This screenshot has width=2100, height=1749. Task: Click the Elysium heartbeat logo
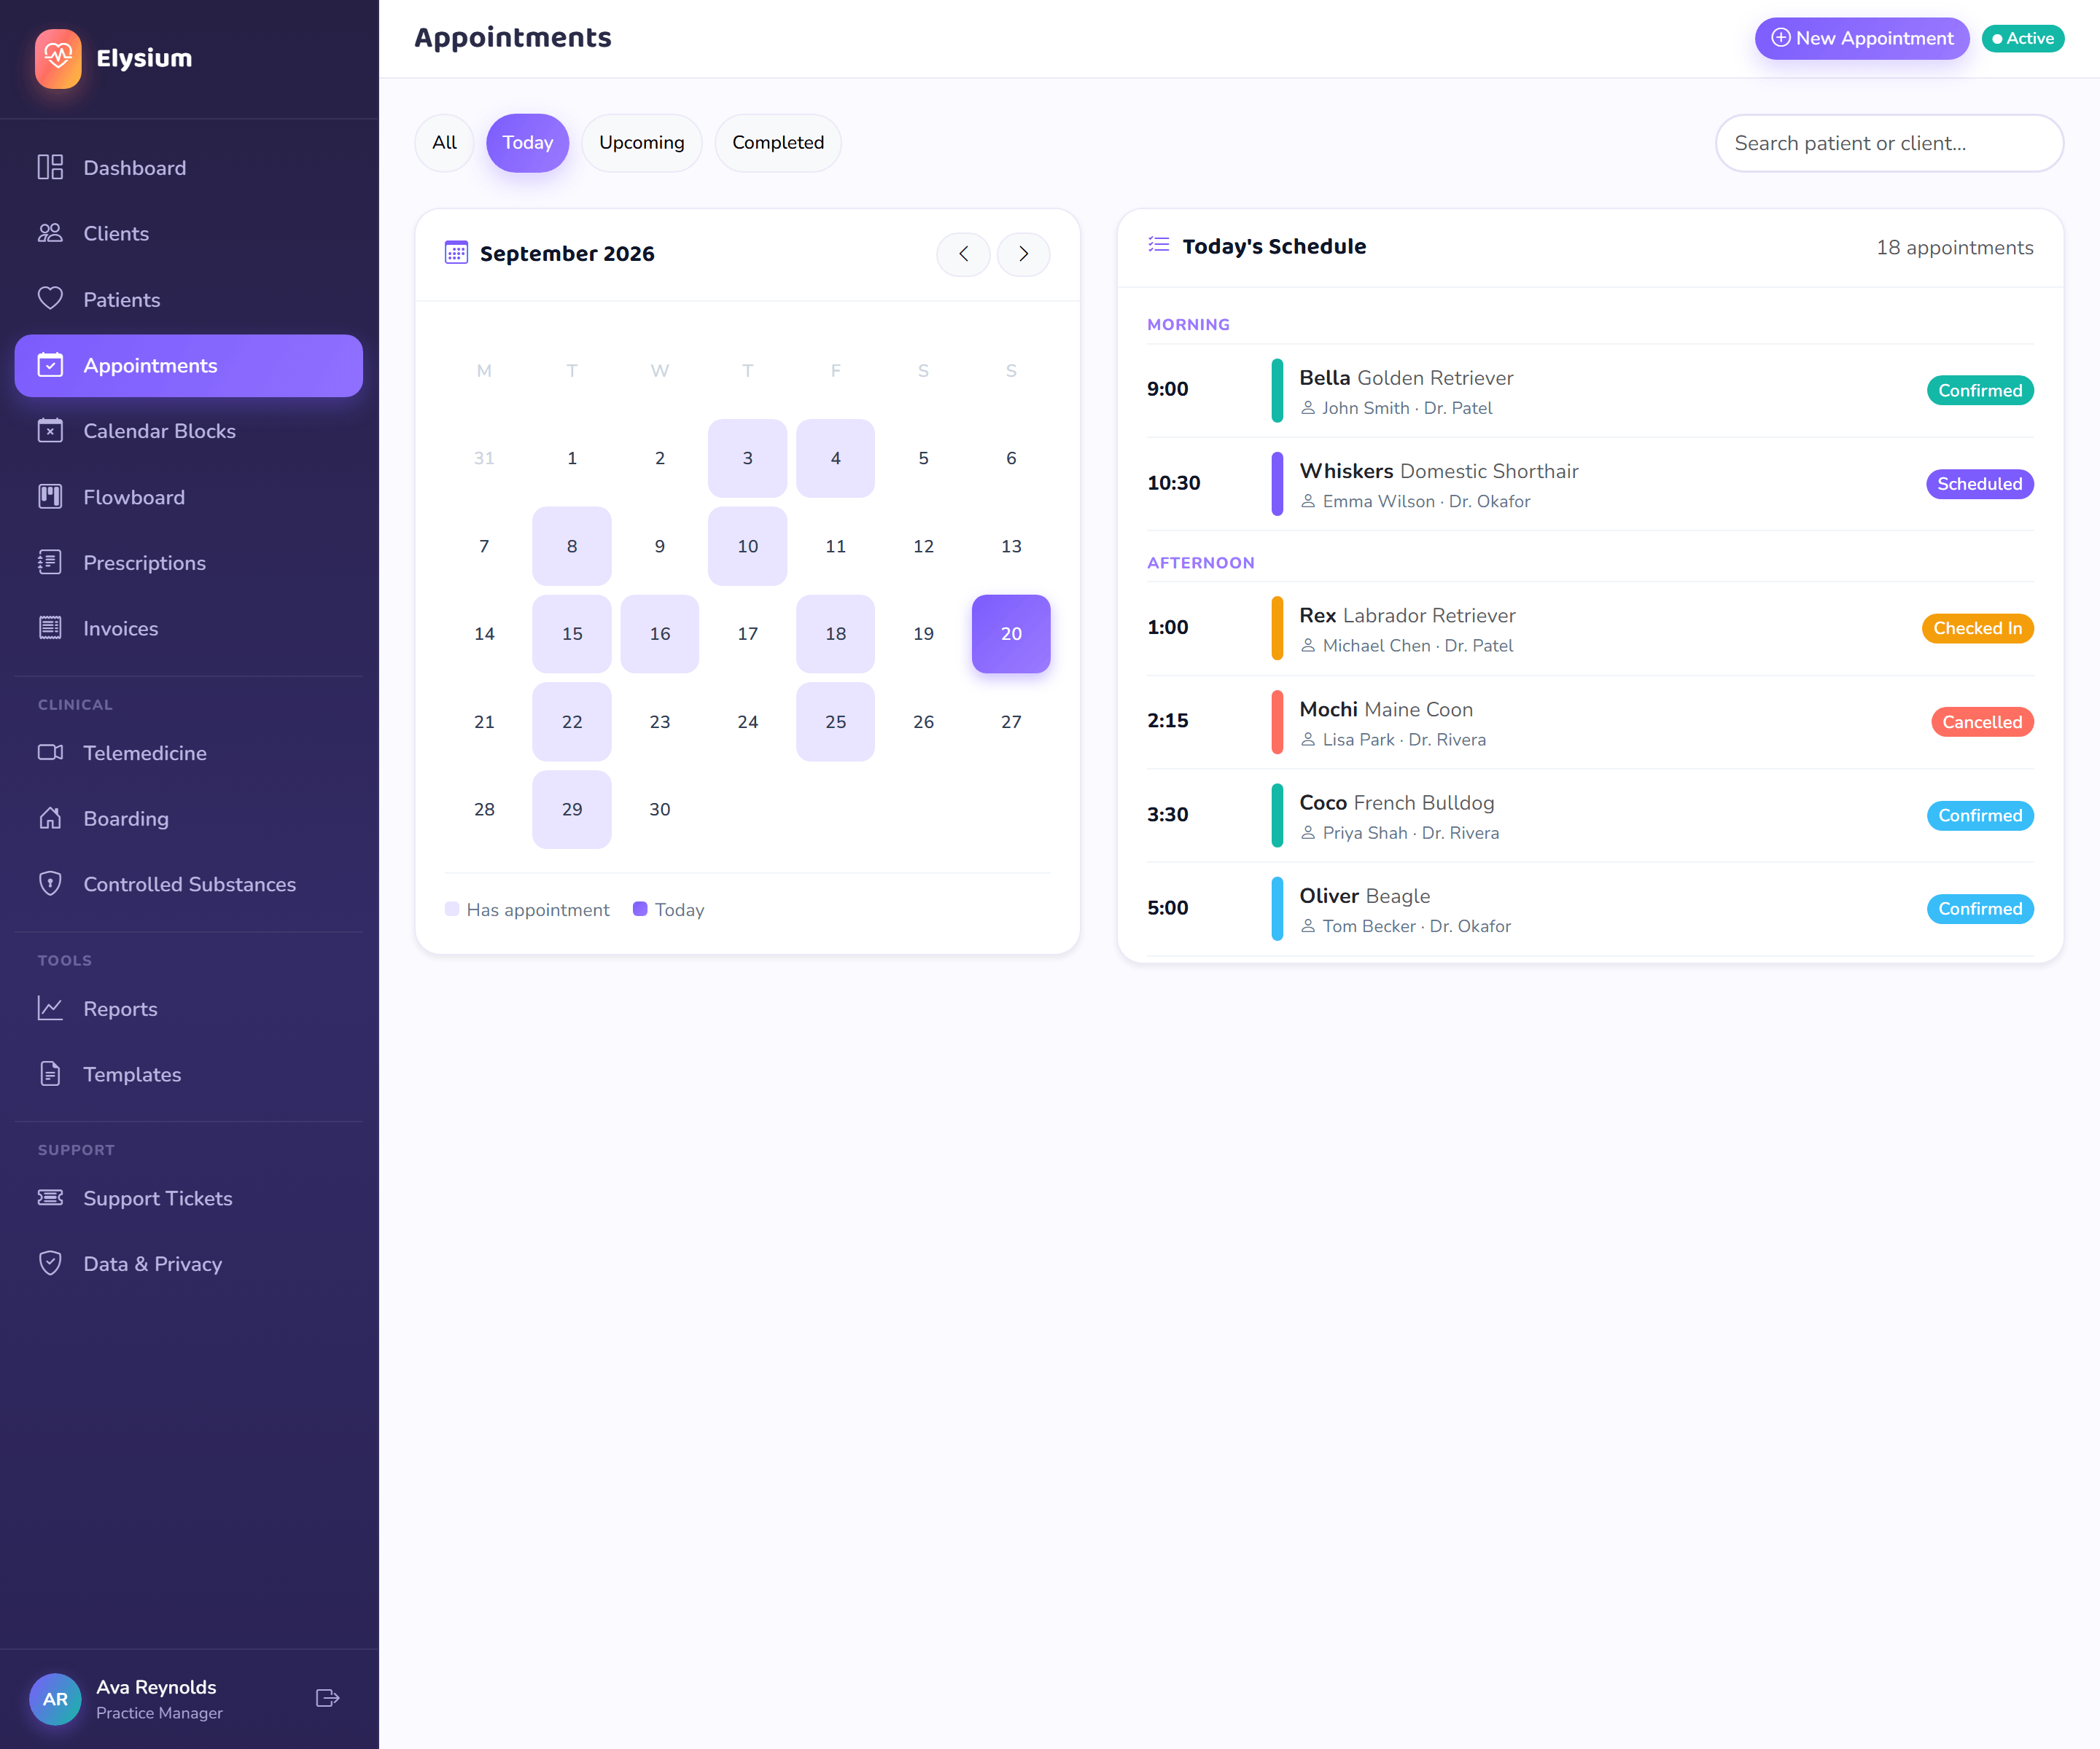[58, 58]
